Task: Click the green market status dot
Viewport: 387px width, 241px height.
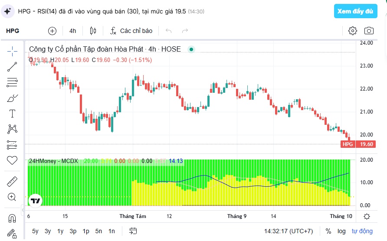Action: [x=191, y=49]
